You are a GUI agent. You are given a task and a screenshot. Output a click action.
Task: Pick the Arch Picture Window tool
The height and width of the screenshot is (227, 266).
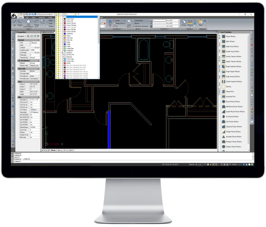point(231,122)
